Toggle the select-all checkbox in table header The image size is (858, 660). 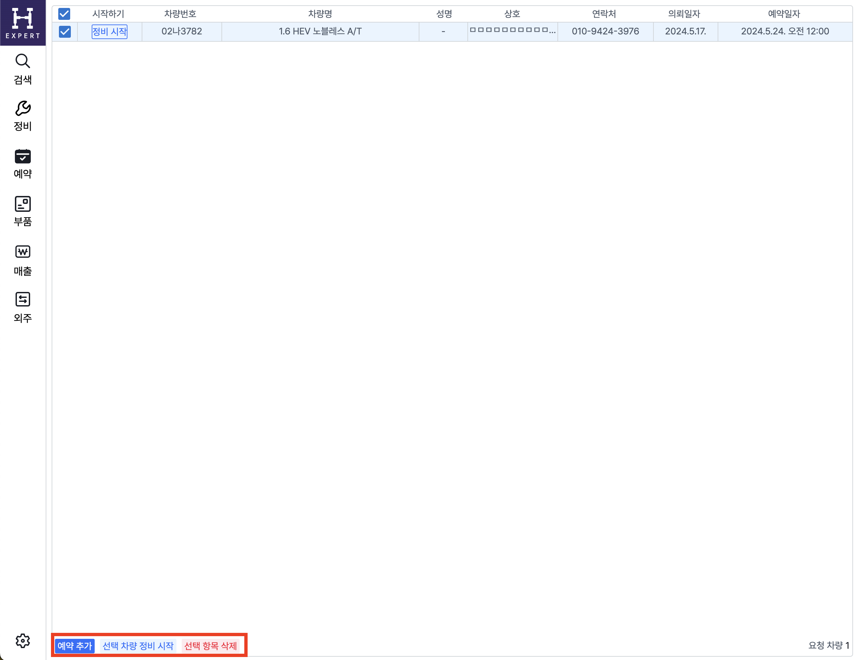(65, 14)
